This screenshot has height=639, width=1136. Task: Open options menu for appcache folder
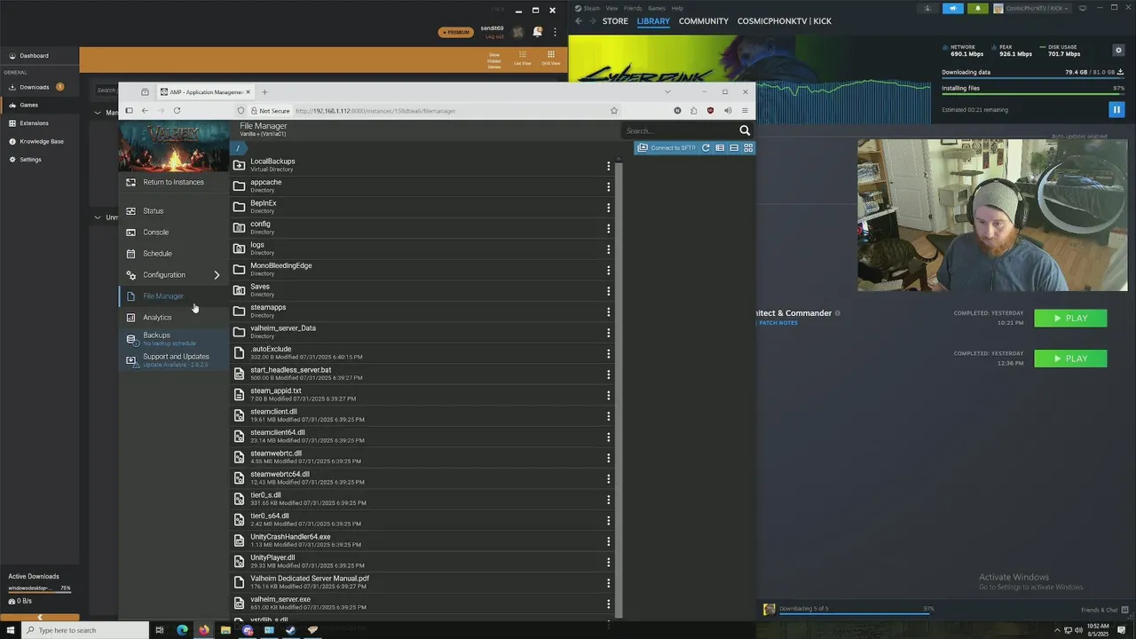[x=608, y=186]
